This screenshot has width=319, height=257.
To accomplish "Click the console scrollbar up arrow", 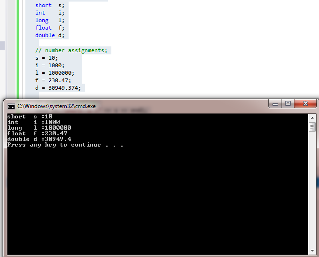I will tap(312, 118).
